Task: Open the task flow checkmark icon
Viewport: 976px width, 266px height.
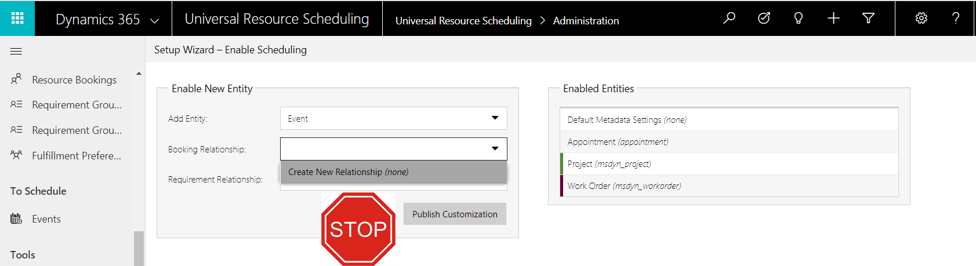Action: coord(764,19)
